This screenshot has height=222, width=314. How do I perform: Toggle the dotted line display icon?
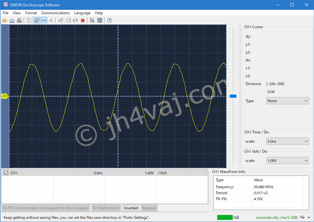pyautogui.click(x=44, y=20)
